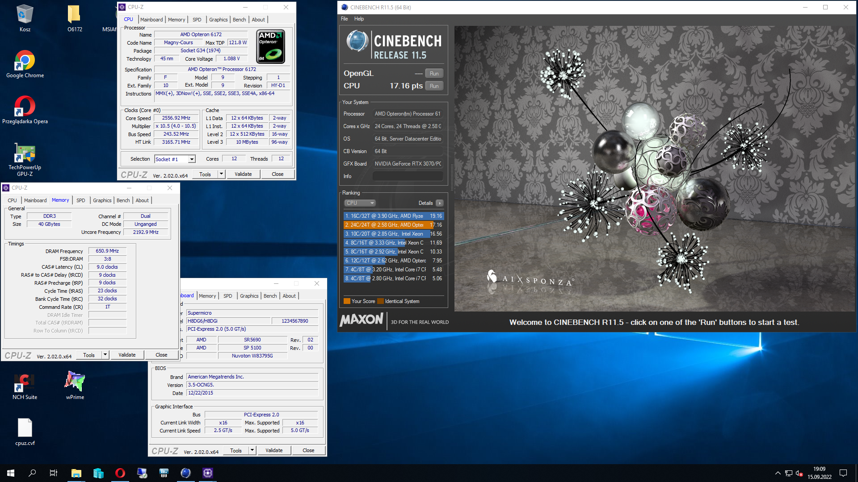Open TechPowerUp GPU-Z desktop shortcut
This screenshot has height=482, width=858.
tap(25, 159)
